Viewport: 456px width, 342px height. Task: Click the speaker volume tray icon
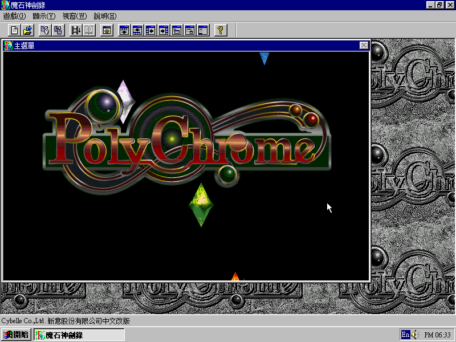414,335
